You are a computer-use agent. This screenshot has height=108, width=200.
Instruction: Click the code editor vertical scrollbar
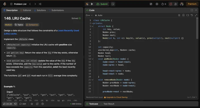point(197,28)
